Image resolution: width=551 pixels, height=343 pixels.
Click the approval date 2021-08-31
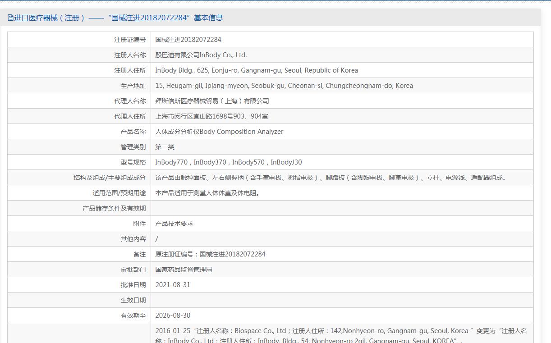point(173,285)
